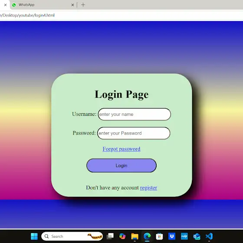Open the Windows Start menu
Viewport: 243px width, 243px height.
pyautogui.click(x=34, y=236)
